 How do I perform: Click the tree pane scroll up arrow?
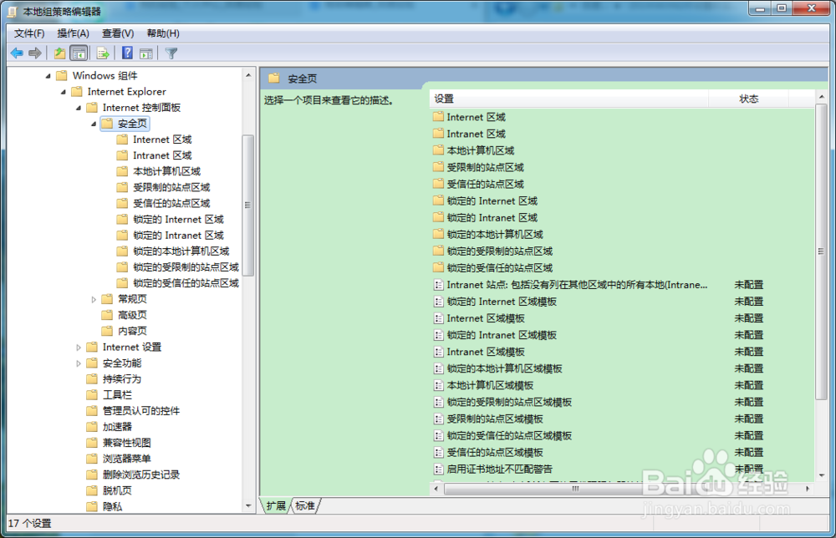[x=248, y=76]
